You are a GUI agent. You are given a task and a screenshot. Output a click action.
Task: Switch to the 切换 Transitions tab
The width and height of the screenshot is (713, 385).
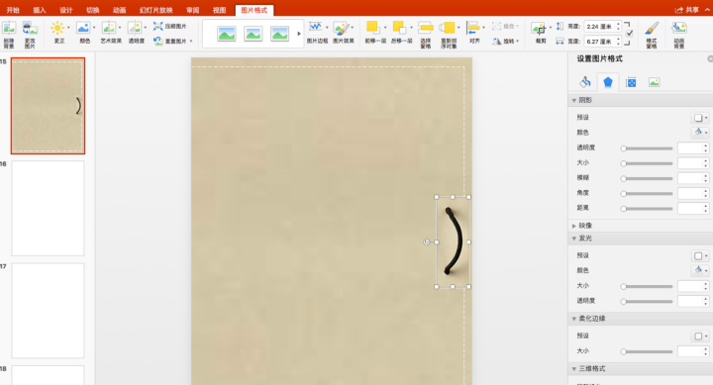click(93, 10)
